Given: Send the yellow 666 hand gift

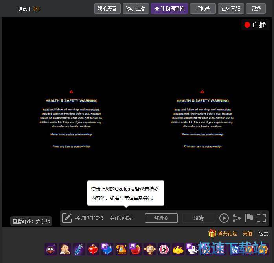Looking at the screenshot, I should (178, 249).
